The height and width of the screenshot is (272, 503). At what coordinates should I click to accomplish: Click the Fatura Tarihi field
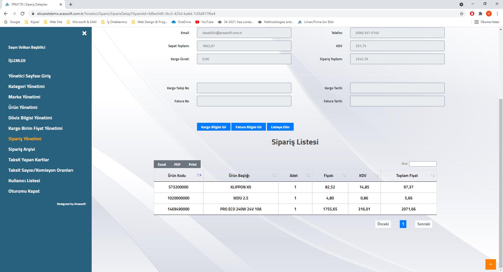[x=397, y=101]
